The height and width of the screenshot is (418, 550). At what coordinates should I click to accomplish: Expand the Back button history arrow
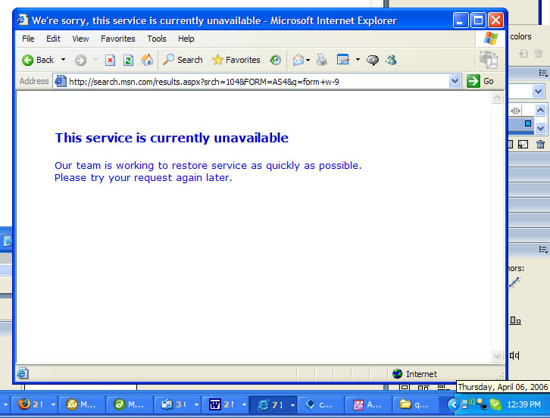pyautogui.click(x=63, y=60)
